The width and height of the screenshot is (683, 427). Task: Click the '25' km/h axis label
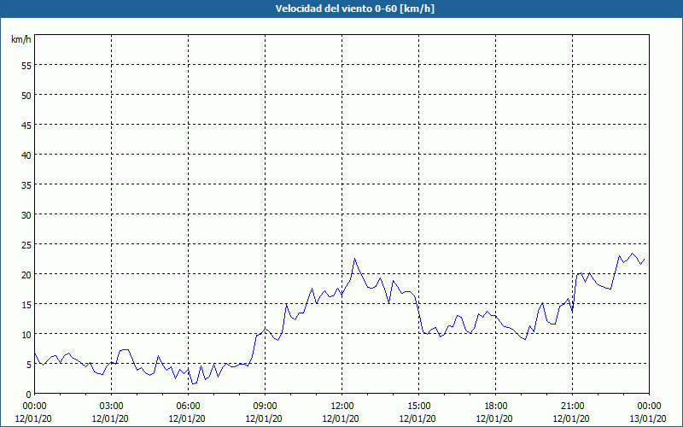click(x=26, y=244)
